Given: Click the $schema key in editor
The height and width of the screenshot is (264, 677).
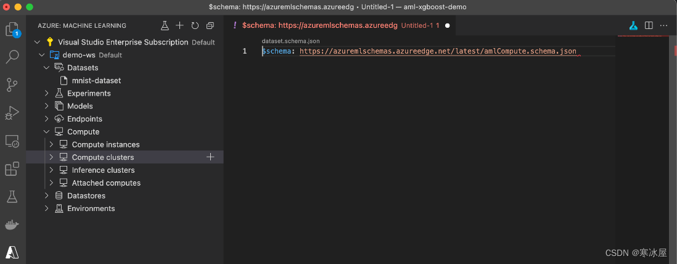Looking at the screenshot, I should pyautogui.click(x=277, y=51).
